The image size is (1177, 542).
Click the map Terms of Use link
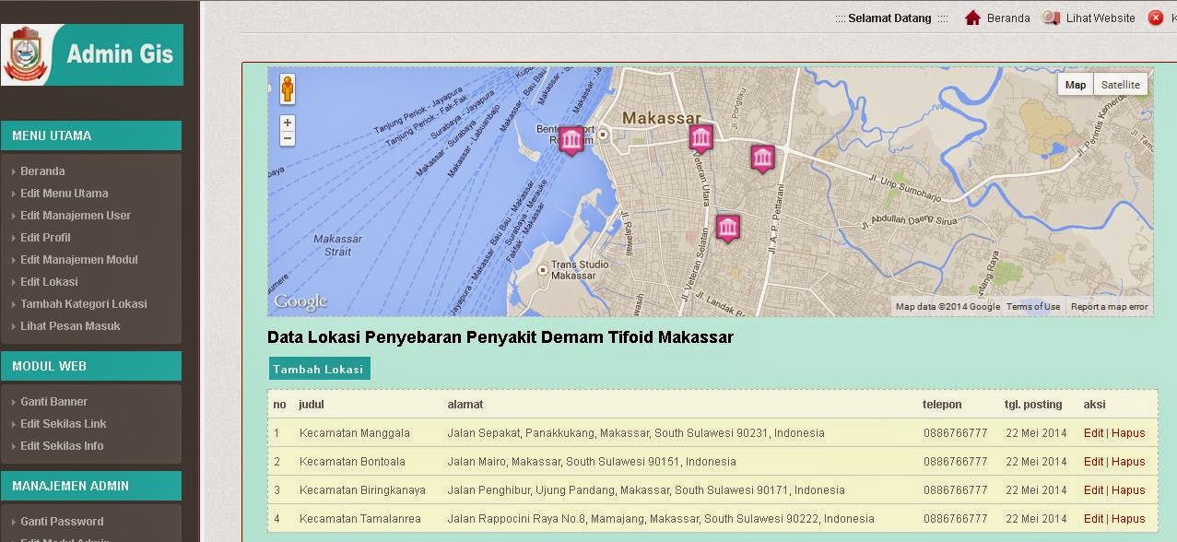1033,307
